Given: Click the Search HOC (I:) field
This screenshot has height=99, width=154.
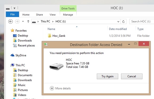Looking at the screenshot, I should pos(142,21).
